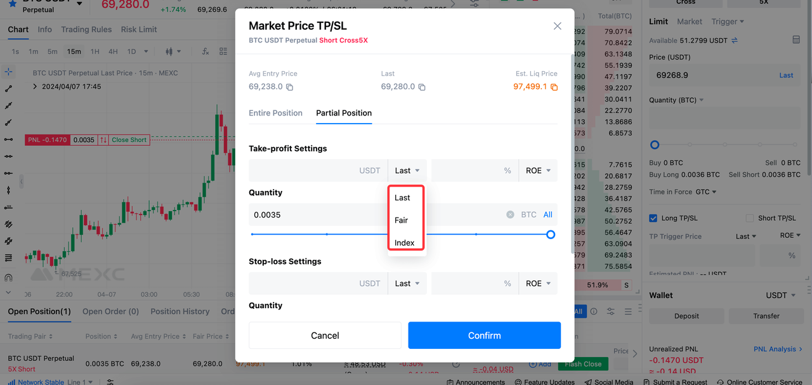Switch to the Entire Position tab
The image size is (812, 385).
[x=275, y=113]
